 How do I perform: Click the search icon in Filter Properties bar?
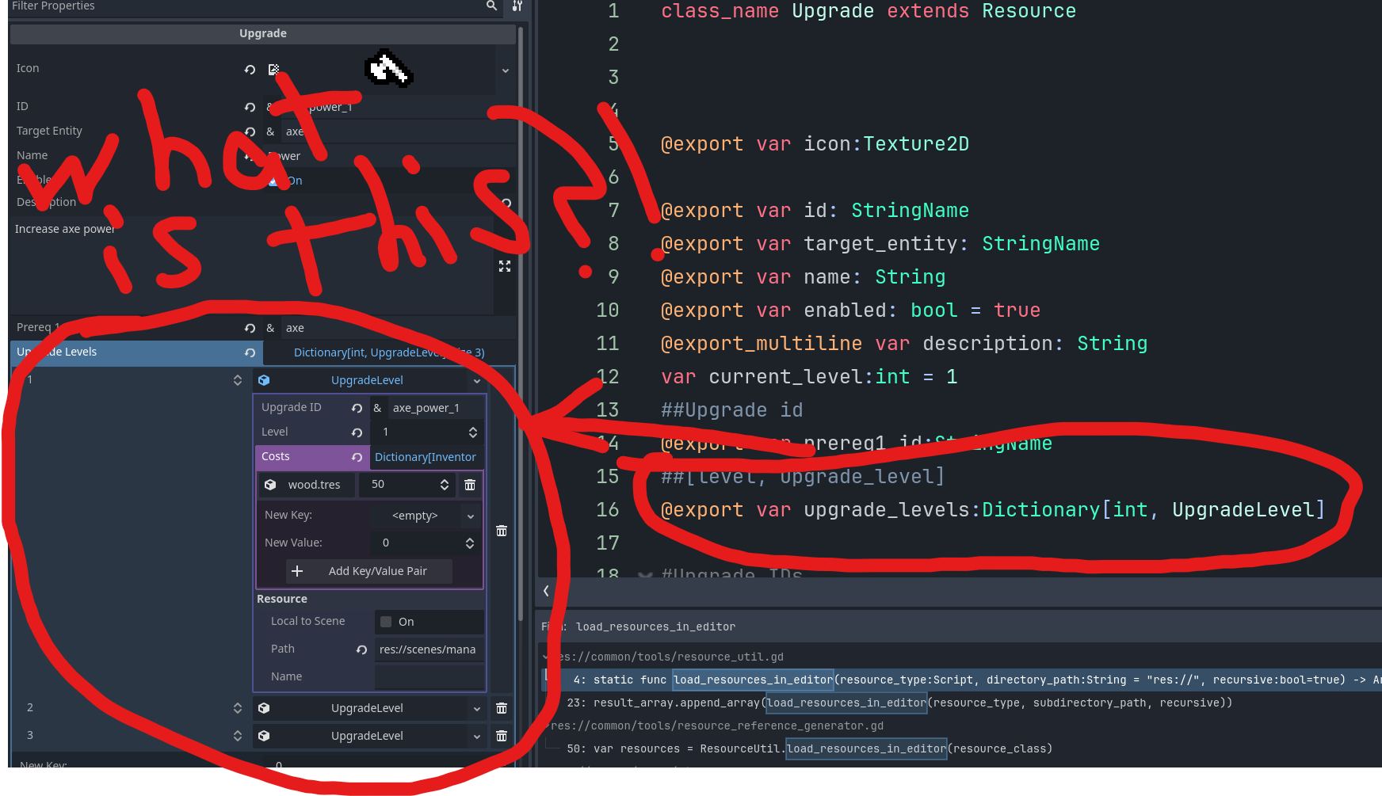[491, 6]
